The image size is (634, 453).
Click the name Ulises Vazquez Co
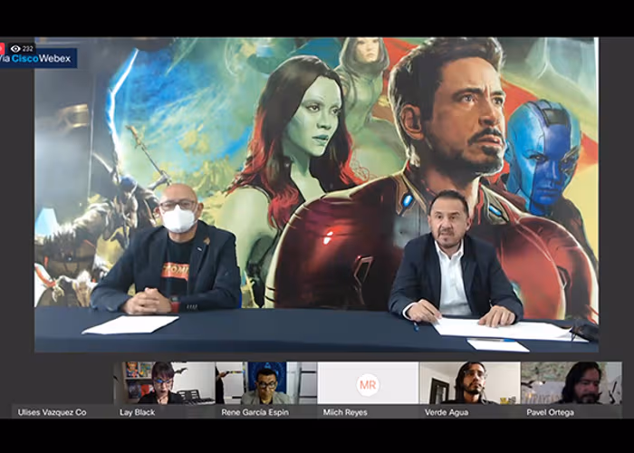pyautogui.click(x=52, y=412)
